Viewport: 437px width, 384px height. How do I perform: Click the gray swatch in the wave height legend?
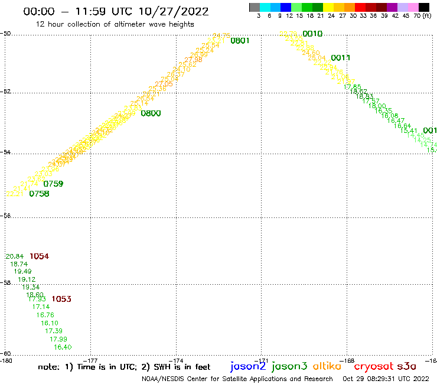255,7
